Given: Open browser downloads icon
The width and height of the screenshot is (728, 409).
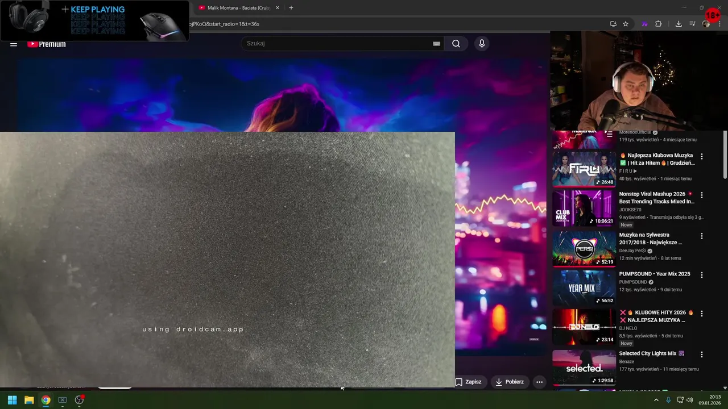Looking at the screenshot, I should [x=679, y=24].
